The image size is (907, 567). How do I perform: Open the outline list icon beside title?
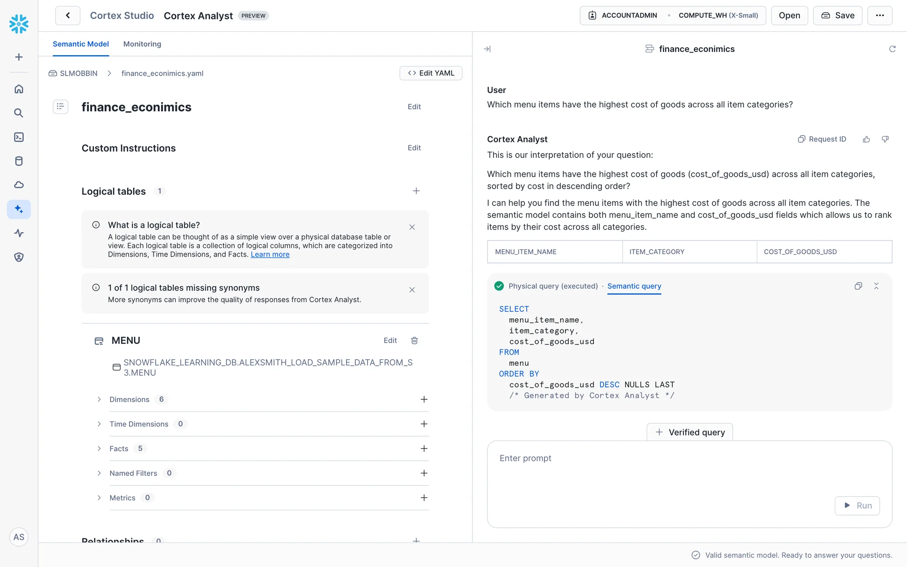pyautogui.click(x=60, y=107)
